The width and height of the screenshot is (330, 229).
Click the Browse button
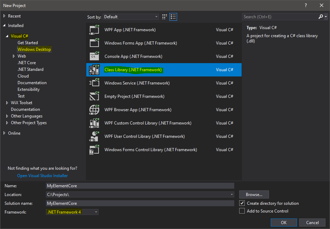coord(254,194)
